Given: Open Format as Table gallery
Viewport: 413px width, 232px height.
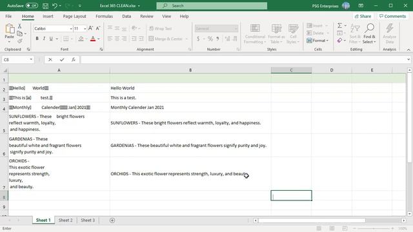Looking at the screenshot, I should click(x=276, y=34).
